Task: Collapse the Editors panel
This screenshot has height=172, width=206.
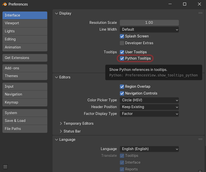Action: (x=57, y=77)
